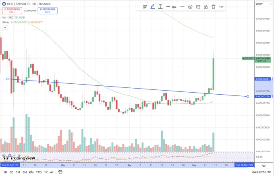Open drawing settings hexagon icon
The width and height of the screenshot is (274, 176).
coord(190,7)
